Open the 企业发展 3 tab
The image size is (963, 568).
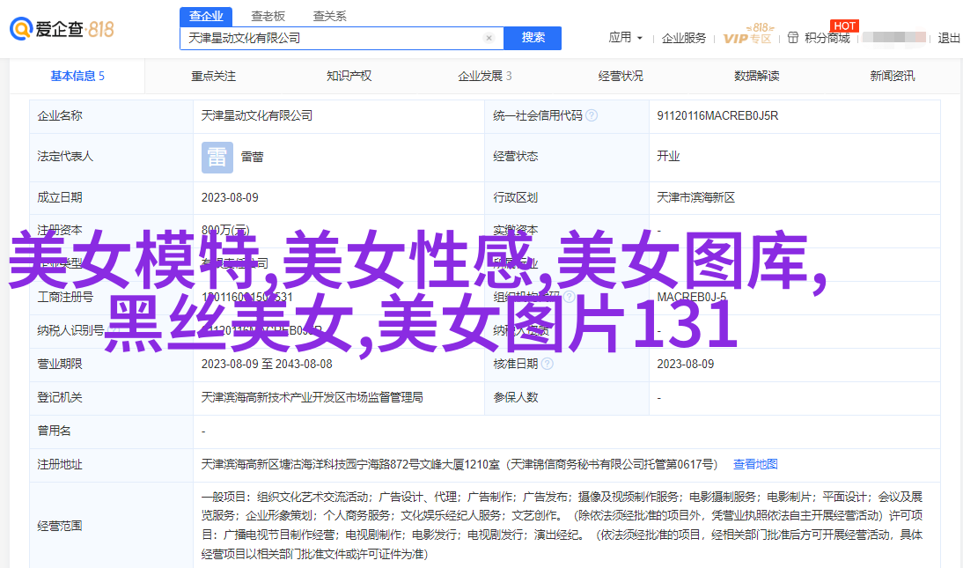click(484, 77)
